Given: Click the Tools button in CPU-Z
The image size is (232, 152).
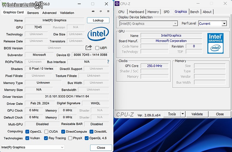Looking at the screenshot, I should pos(172,114).
